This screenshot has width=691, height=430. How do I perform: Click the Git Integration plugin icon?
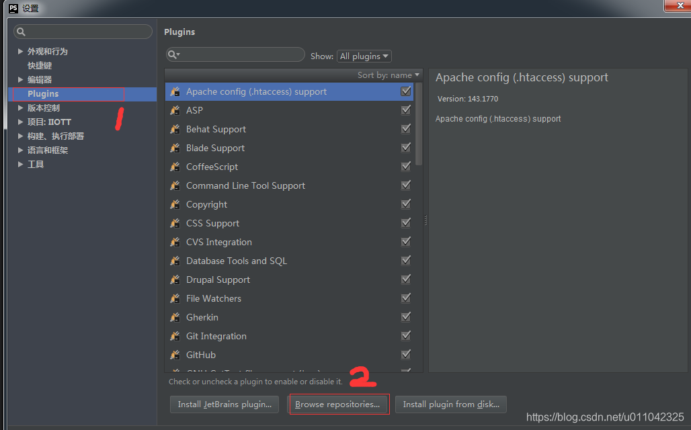176,336
